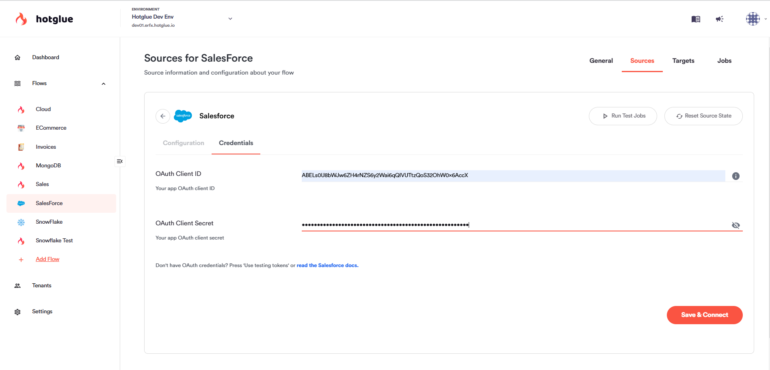Click the ECommerce flow store icon
Screen dimensions: 770x370
click(x=21, y=128)
